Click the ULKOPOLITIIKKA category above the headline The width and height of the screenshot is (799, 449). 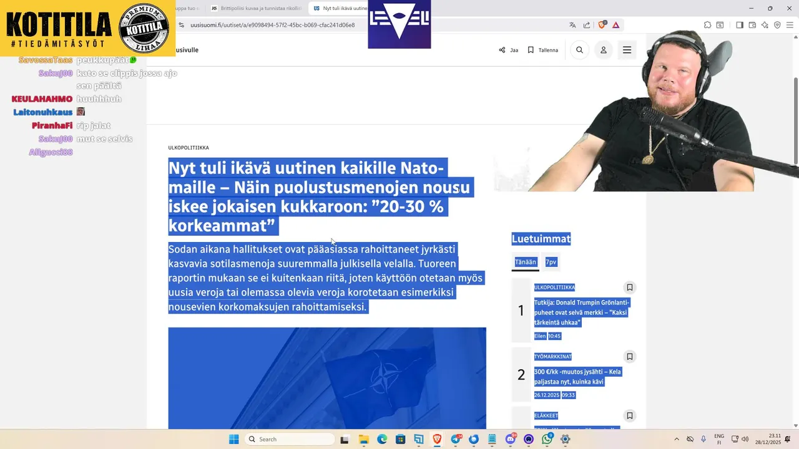(x=189, y=148)
